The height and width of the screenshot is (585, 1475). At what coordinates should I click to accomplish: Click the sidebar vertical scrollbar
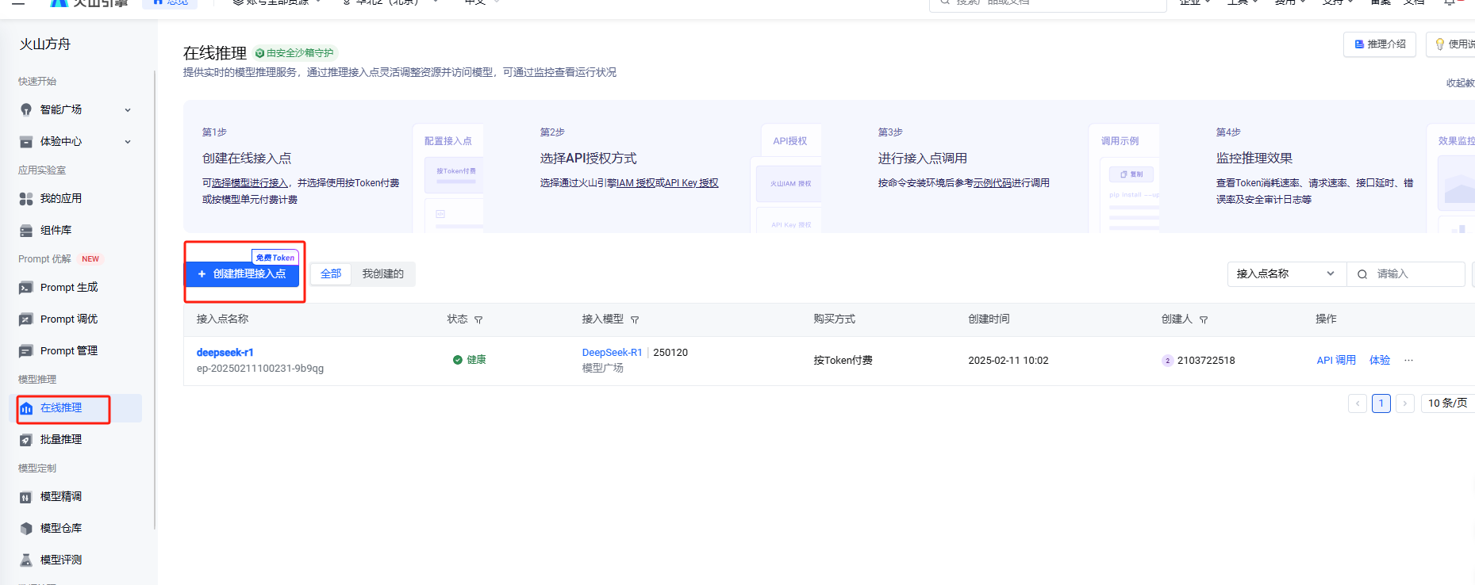point(155,300)
